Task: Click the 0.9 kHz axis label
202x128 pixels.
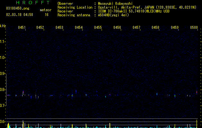Action: [x=3, y=74]
